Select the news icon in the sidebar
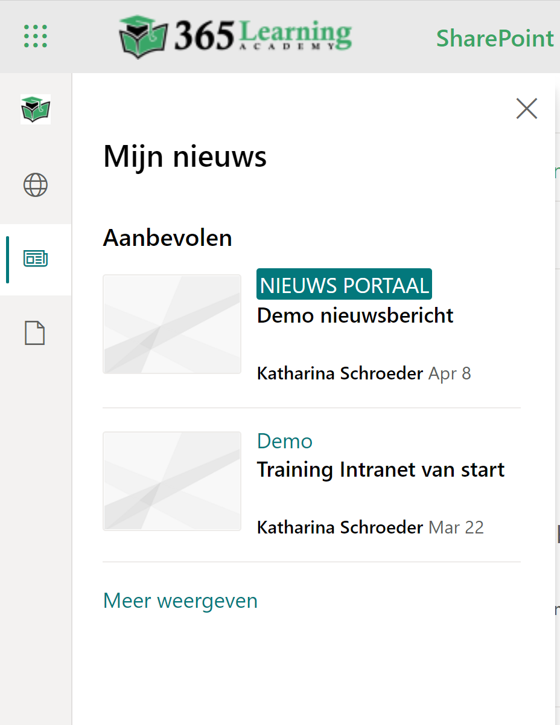This screenshot has height=725, width=560. [x=36, y=259]
